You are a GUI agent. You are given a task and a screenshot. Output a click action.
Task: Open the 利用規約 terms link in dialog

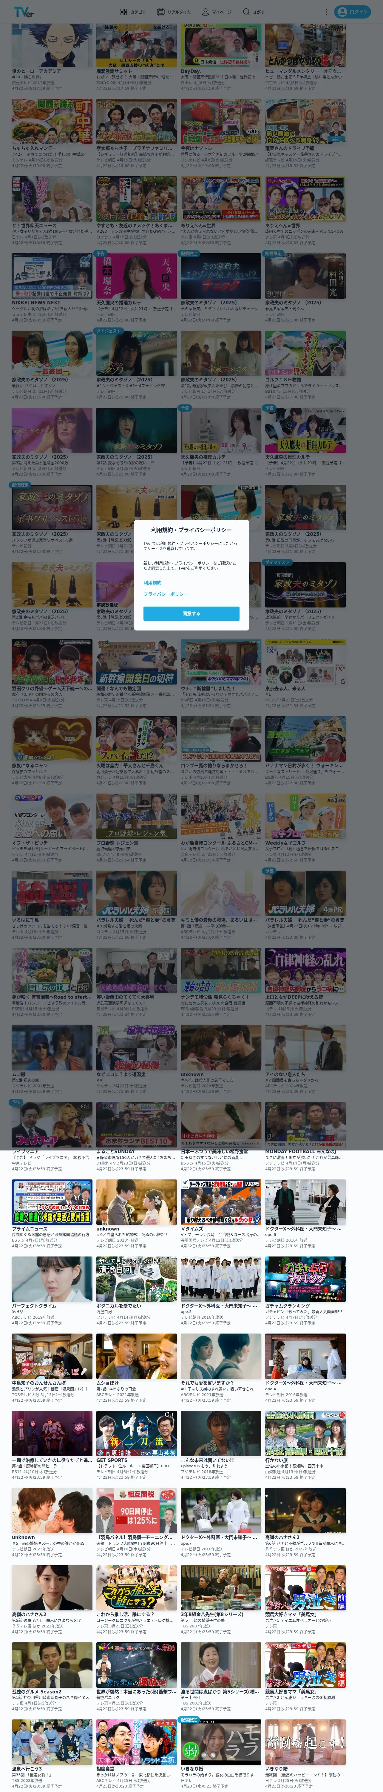152,583
